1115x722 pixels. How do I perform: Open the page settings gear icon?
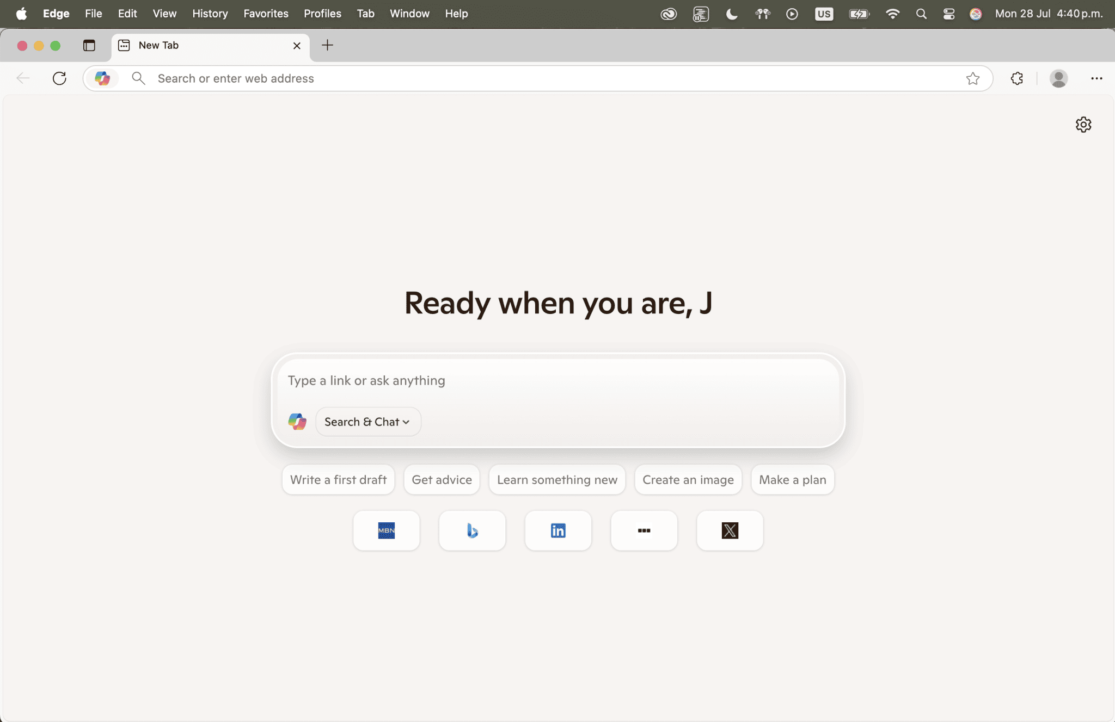1083,125
